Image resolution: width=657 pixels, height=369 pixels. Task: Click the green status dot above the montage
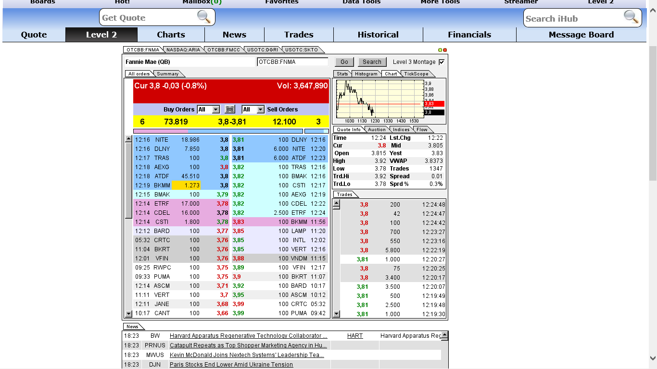tap(439, 49)
